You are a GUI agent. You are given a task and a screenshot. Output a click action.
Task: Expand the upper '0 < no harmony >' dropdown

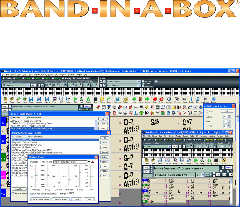click(x=139, y=82)
